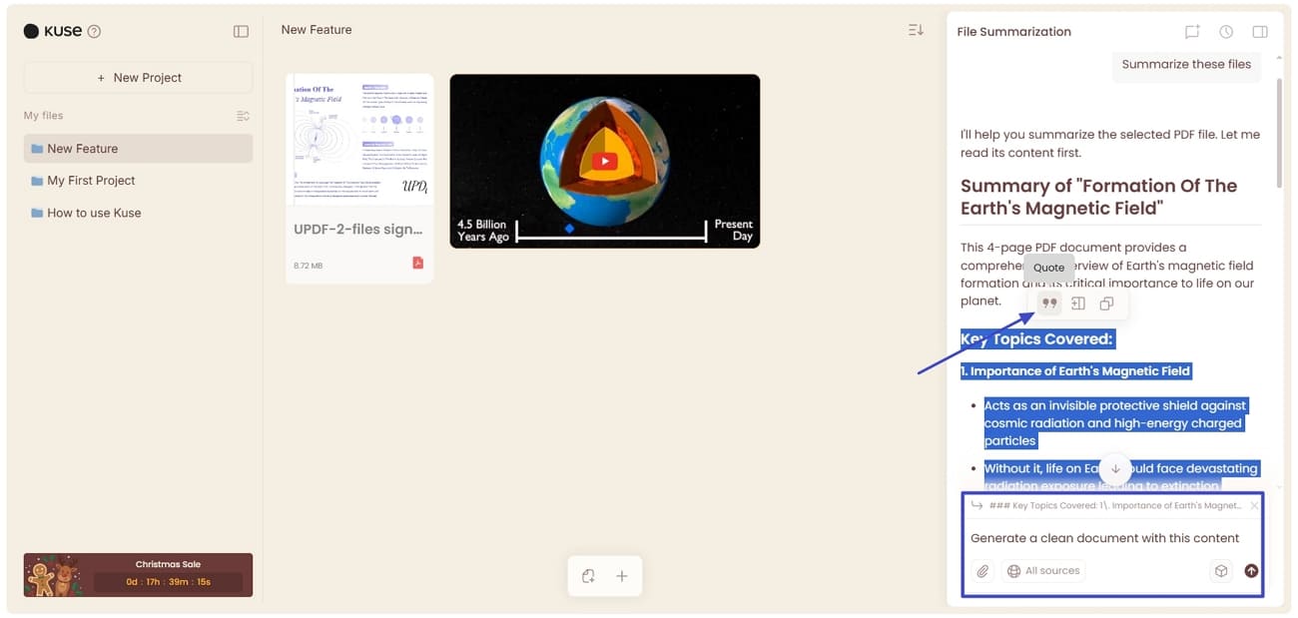Open the Christmas Sale banner
The image size is (1298, 618).
tap(138, 575)
